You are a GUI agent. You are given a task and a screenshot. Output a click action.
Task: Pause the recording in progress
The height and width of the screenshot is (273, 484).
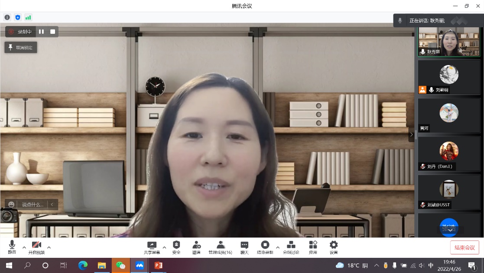click(42, 32)
